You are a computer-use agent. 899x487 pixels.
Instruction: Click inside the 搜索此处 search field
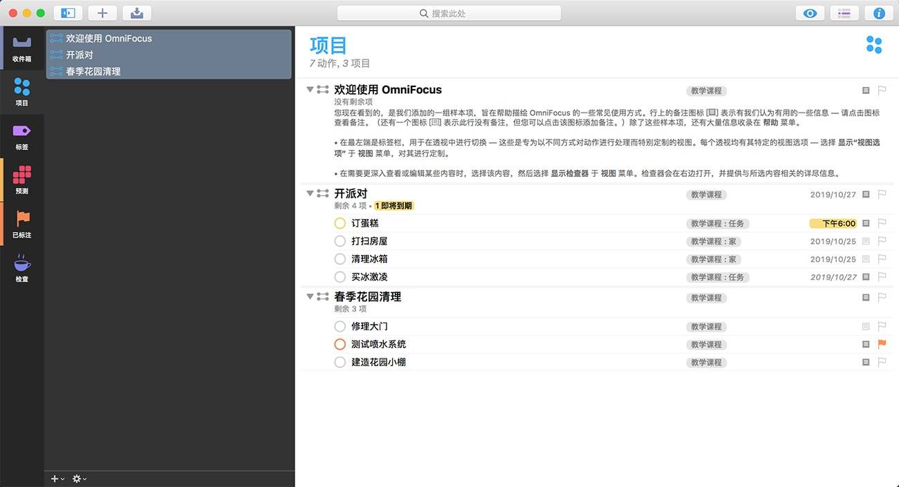448,12
